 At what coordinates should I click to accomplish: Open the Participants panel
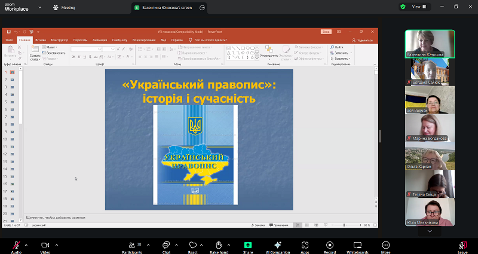click(x=133, y=245)
